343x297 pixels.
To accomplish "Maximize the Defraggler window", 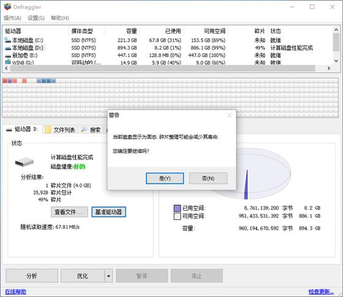I will coord(312,7).
